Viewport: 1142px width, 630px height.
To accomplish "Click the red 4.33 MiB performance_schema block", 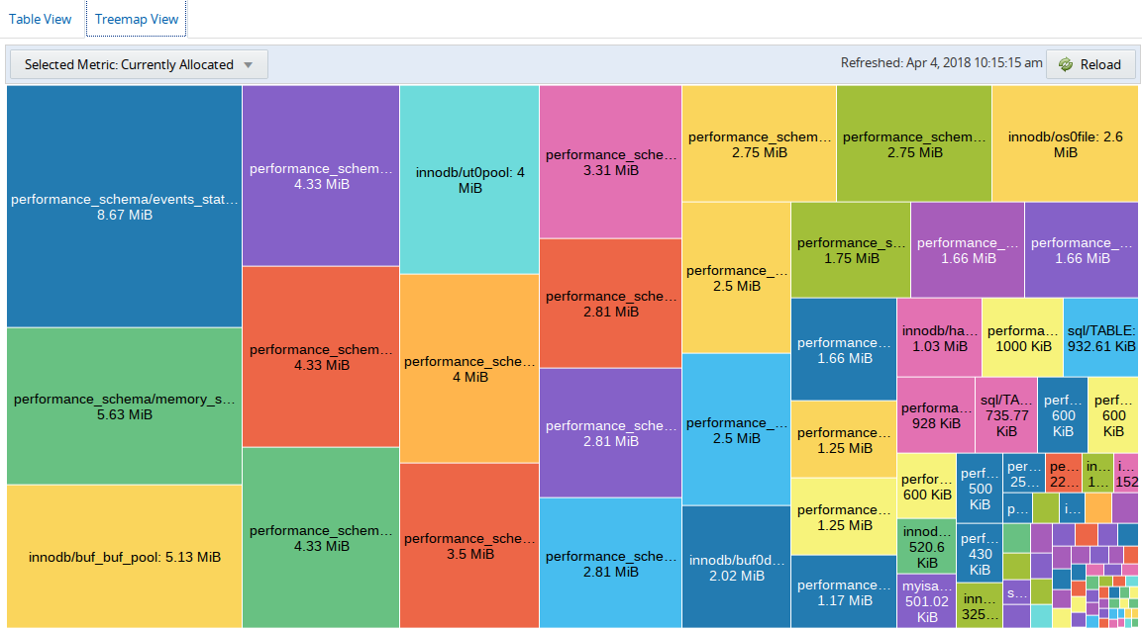I will (321, 357).
